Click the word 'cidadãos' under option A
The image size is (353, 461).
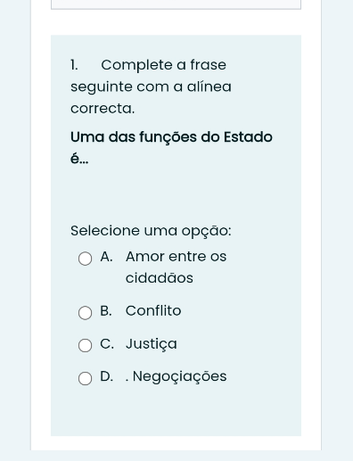160,278
